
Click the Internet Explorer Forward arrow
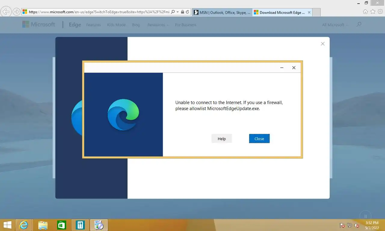click(x=16, y=12)
